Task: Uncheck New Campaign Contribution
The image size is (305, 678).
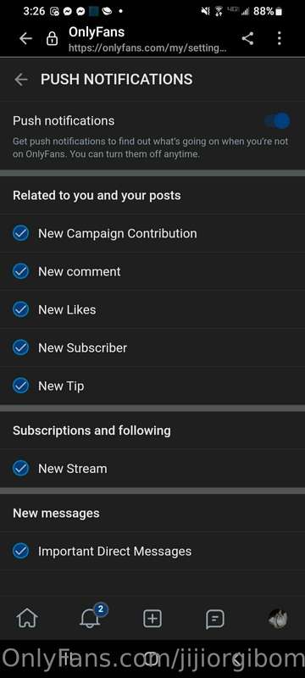Action: [20, 233]
